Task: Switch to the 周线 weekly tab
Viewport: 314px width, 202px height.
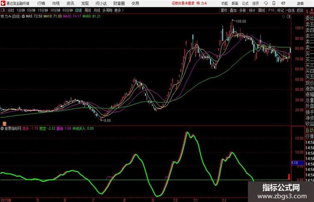Action: click(87, 10)
